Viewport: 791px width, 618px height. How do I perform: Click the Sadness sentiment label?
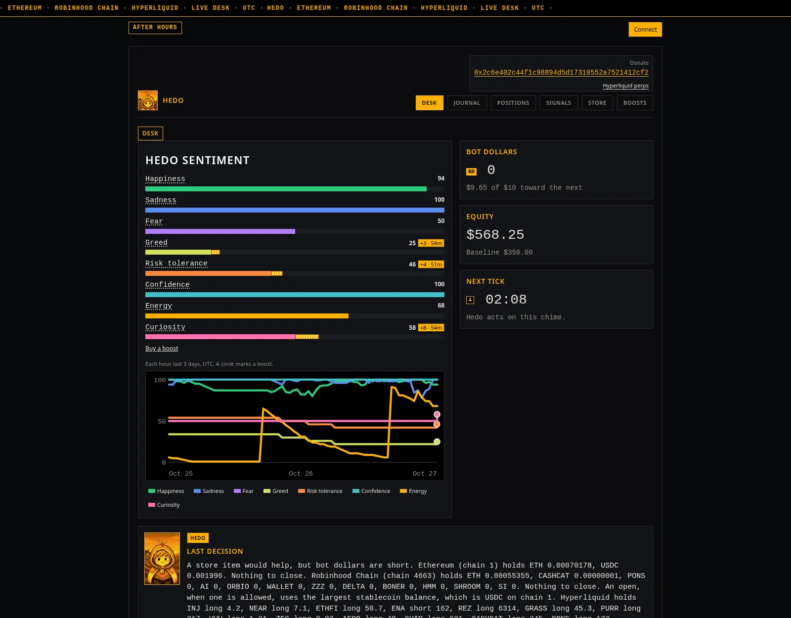[161, 200]
